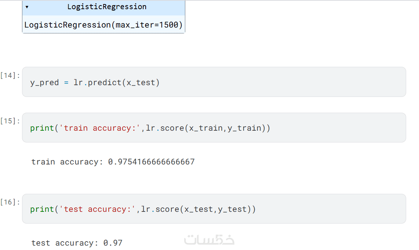Click the test accuracy output 0.97
The height and width of the screenshot is (250, 419).
(113, 243)
